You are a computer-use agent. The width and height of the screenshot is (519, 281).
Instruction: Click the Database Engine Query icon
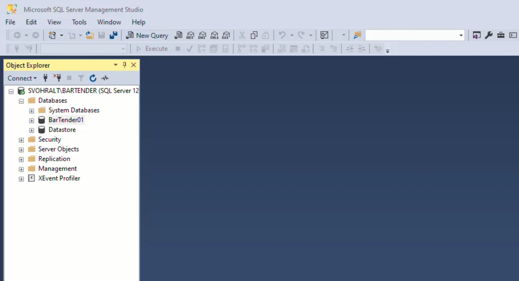(x=178, y=35)
